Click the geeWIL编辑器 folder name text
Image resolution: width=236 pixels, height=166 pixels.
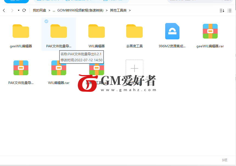coord(21,46)
